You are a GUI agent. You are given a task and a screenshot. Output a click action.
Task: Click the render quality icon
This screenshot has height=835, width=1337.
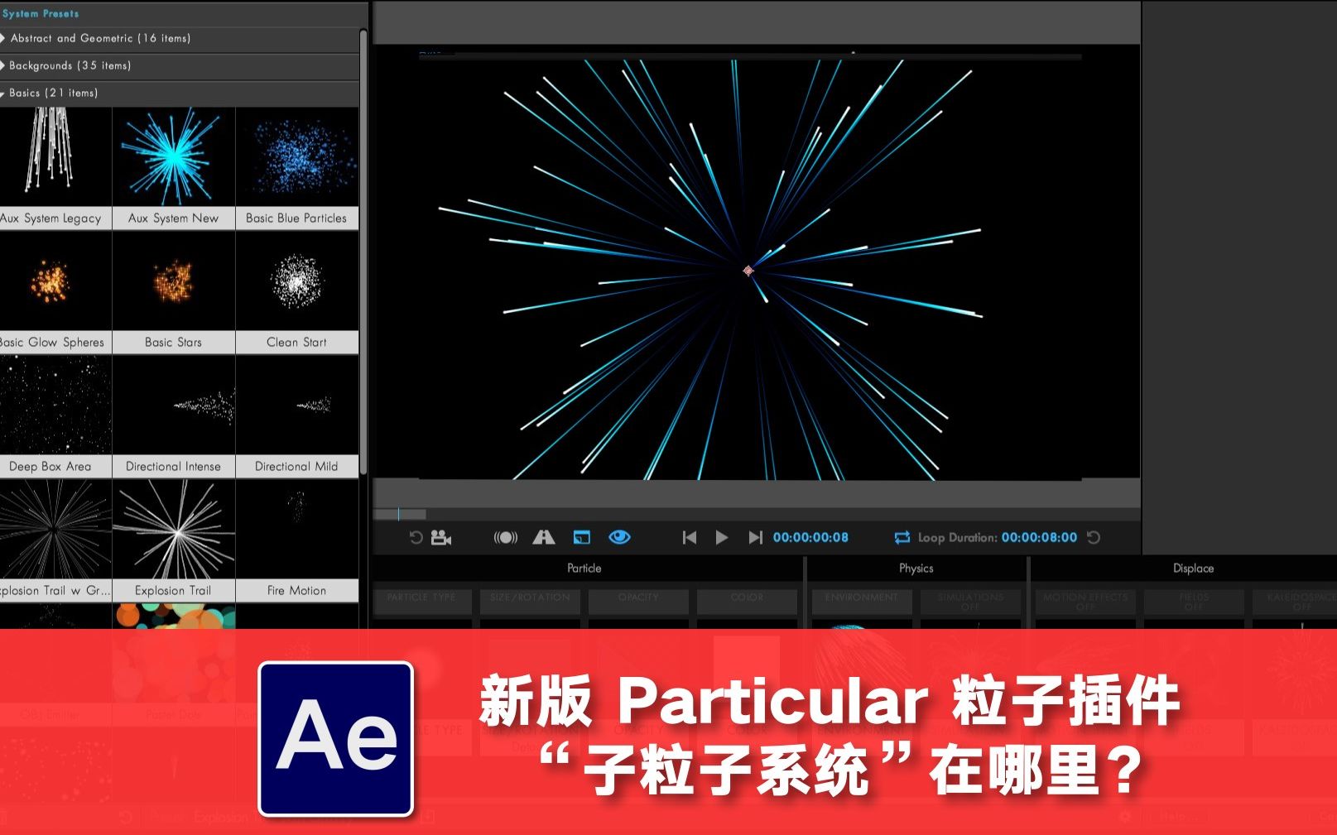click(542, 537)
